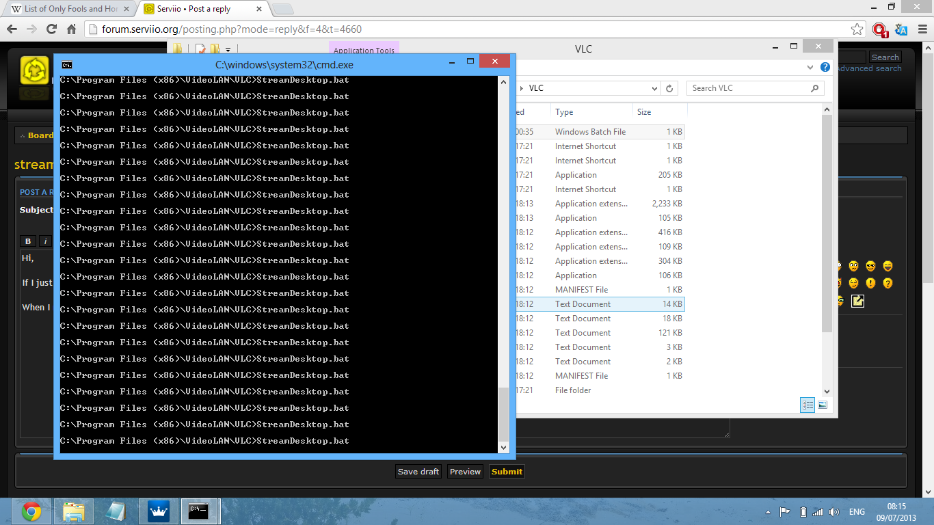Viewport: 934px width, 525px height.
Task: Switch Explorer to large icons view
Action: click(x=823, y=405)
